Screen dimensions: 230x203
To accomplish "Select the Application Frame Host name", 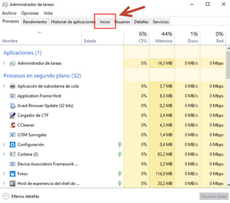I will point(39,96).
